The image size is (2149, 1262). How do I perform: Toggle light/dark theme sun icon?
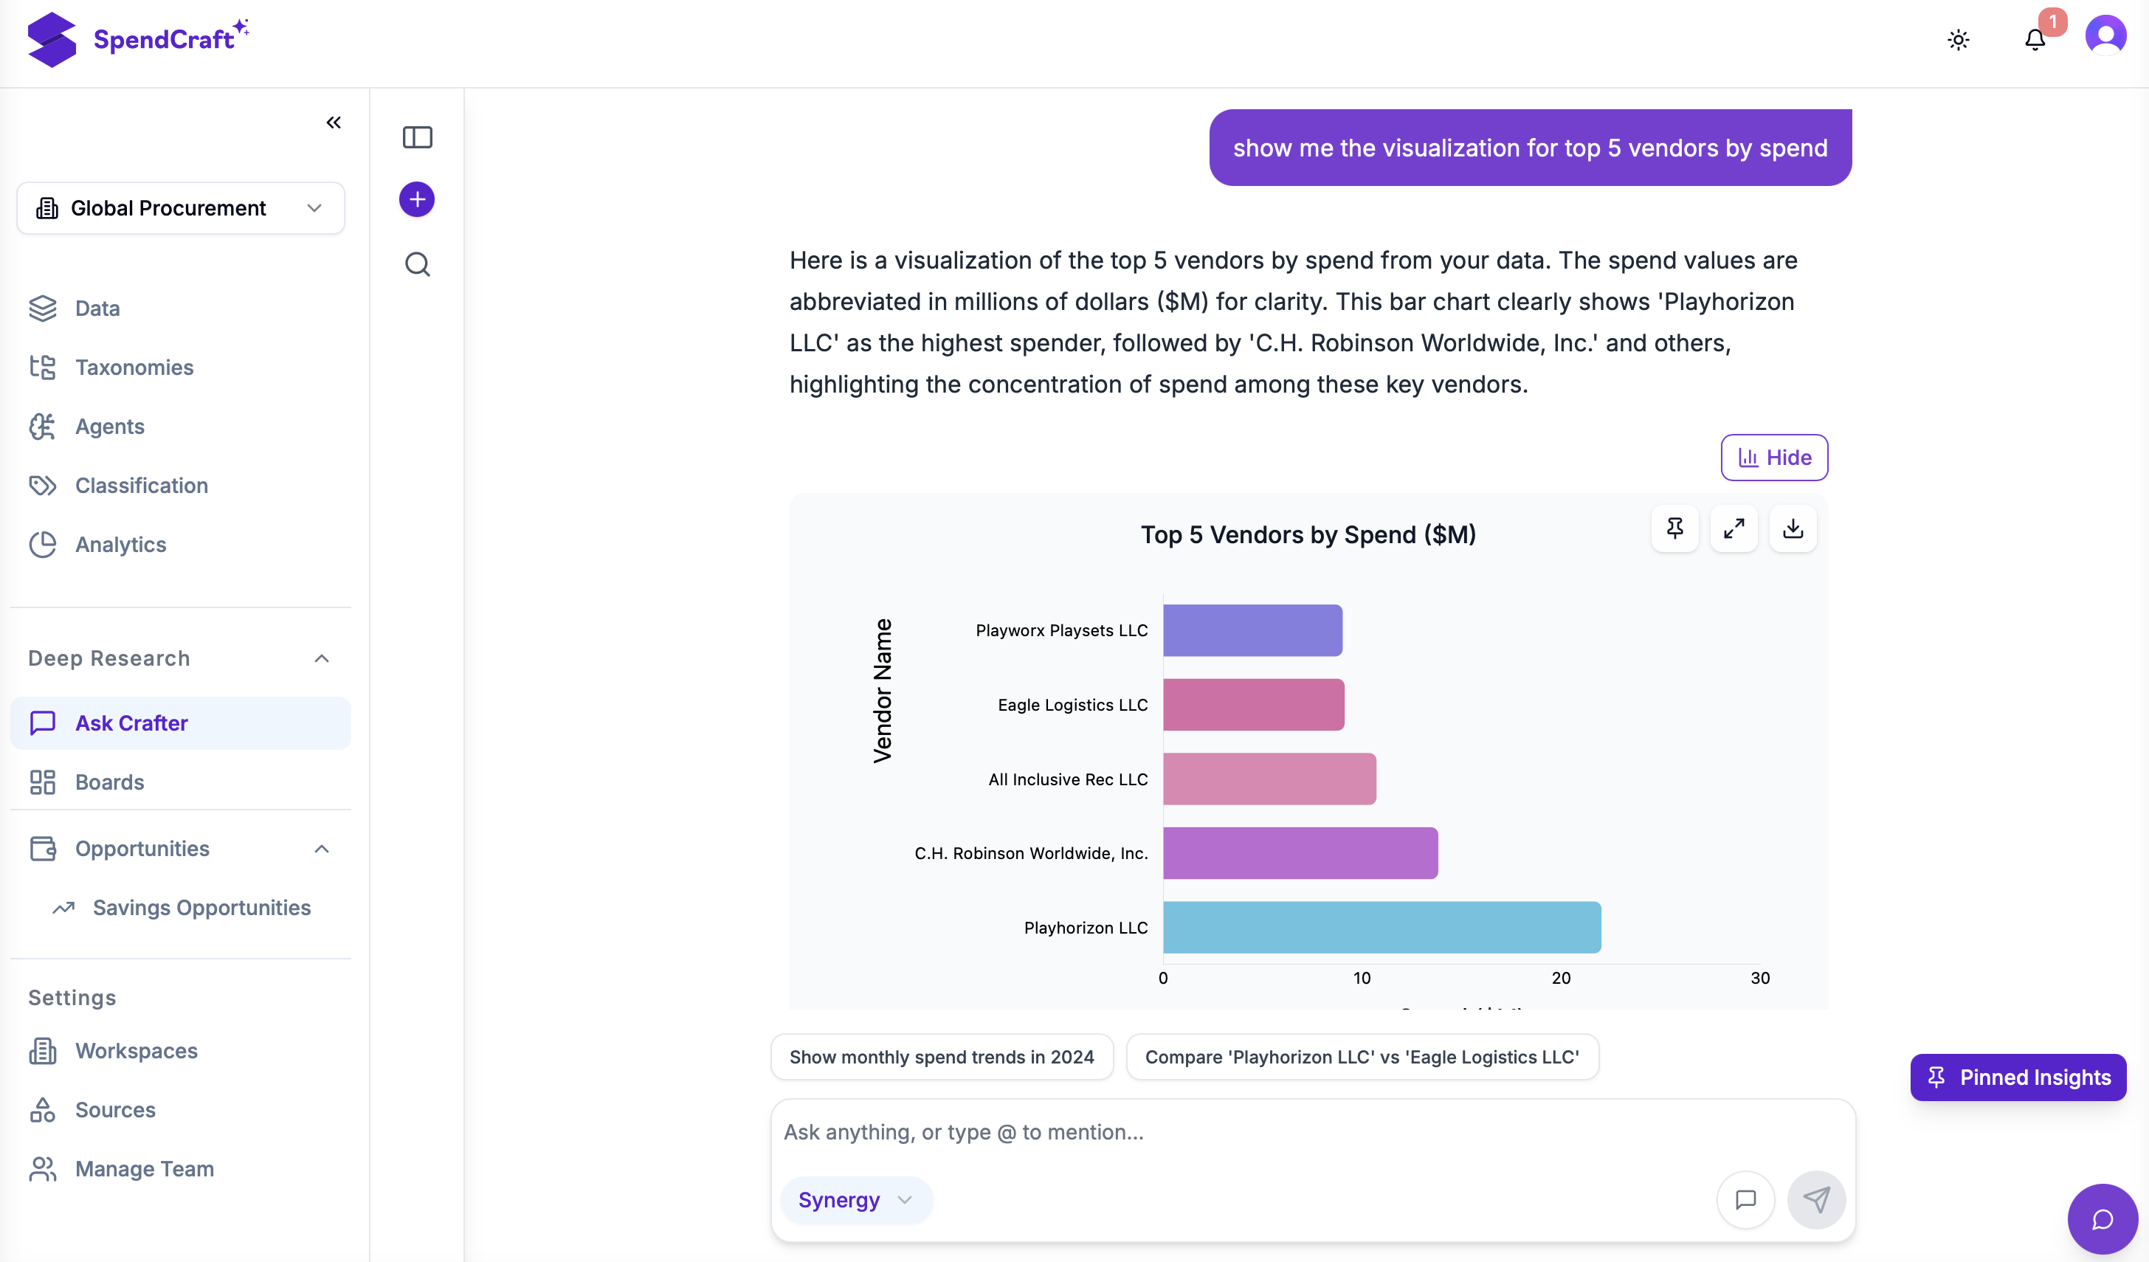[1958, 40]
